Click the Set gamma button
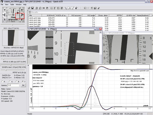The height and width of the screenshot is (115, 153). [23, 85]
